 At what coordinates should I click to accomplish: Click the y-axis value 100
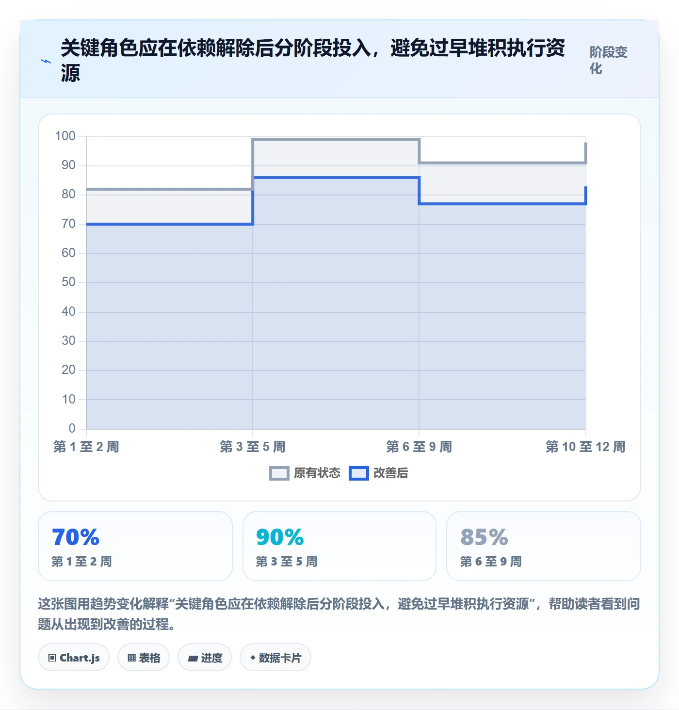tap(65, 136)
